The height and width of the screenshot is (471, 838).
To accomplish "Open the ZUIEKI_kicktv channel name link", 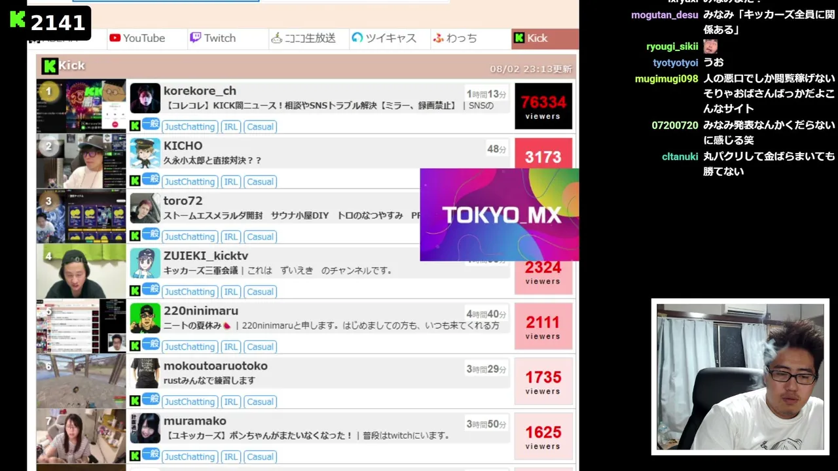I will [x=206, y=256].
